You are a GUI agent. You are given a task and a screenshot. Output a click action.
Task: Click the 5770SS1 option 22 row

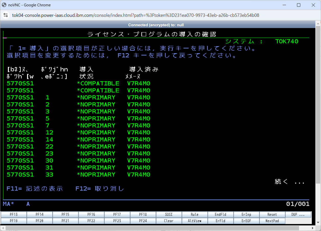[x=78, y=147]
